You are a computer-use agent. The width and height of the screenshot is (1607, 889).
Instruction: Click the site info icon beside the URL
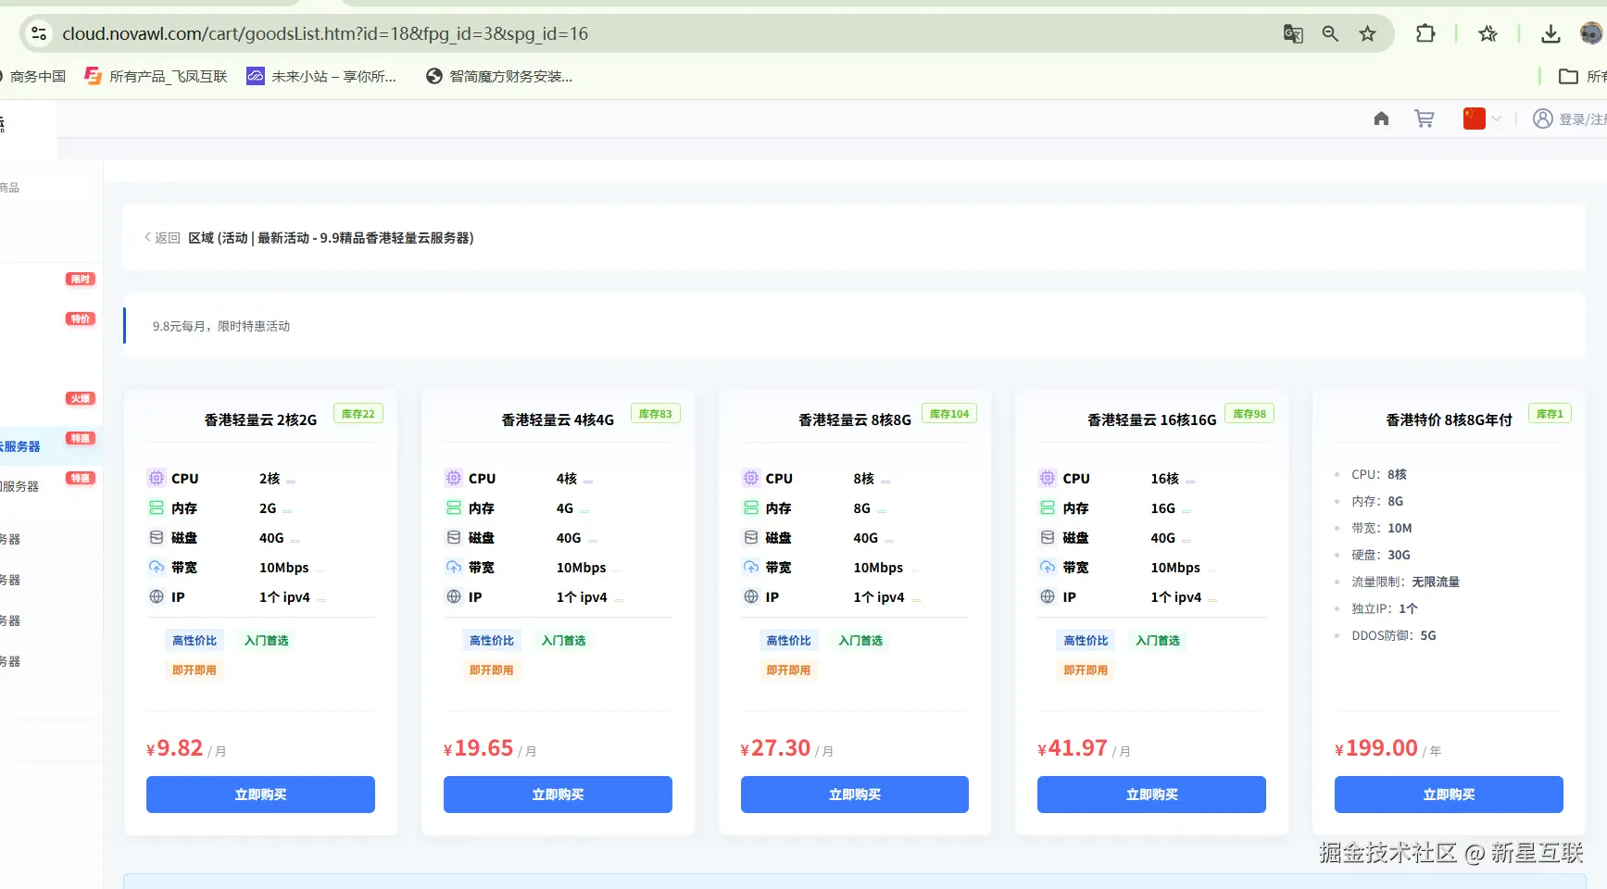pyautogui.click(x=39, y=34)
